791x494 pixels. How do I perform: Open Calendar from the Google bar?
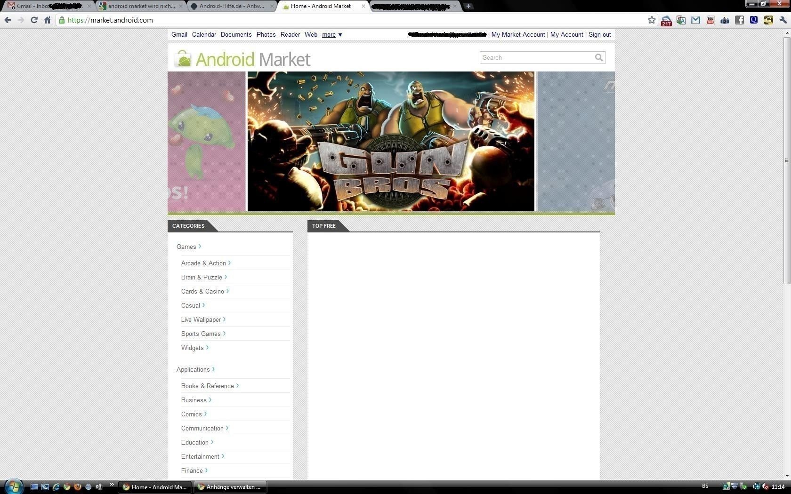pos(204,34)
